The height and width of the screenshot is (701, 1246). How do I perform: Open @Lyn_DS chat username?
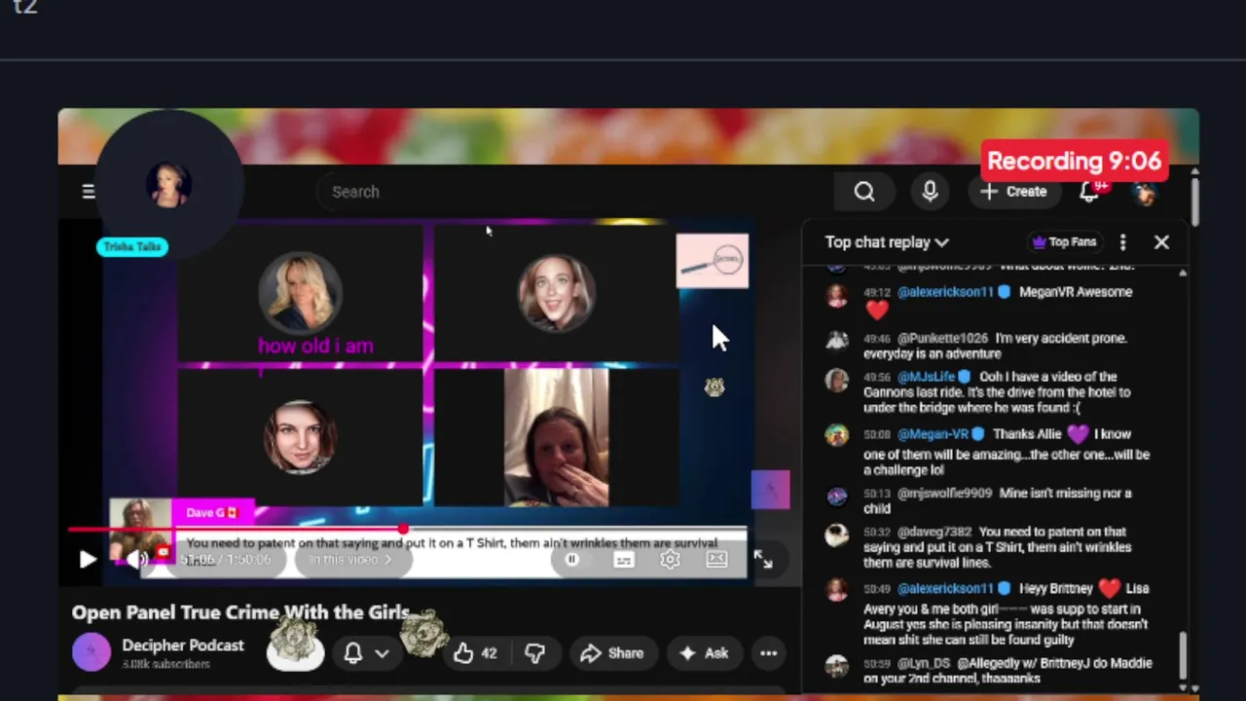(924, 664)
